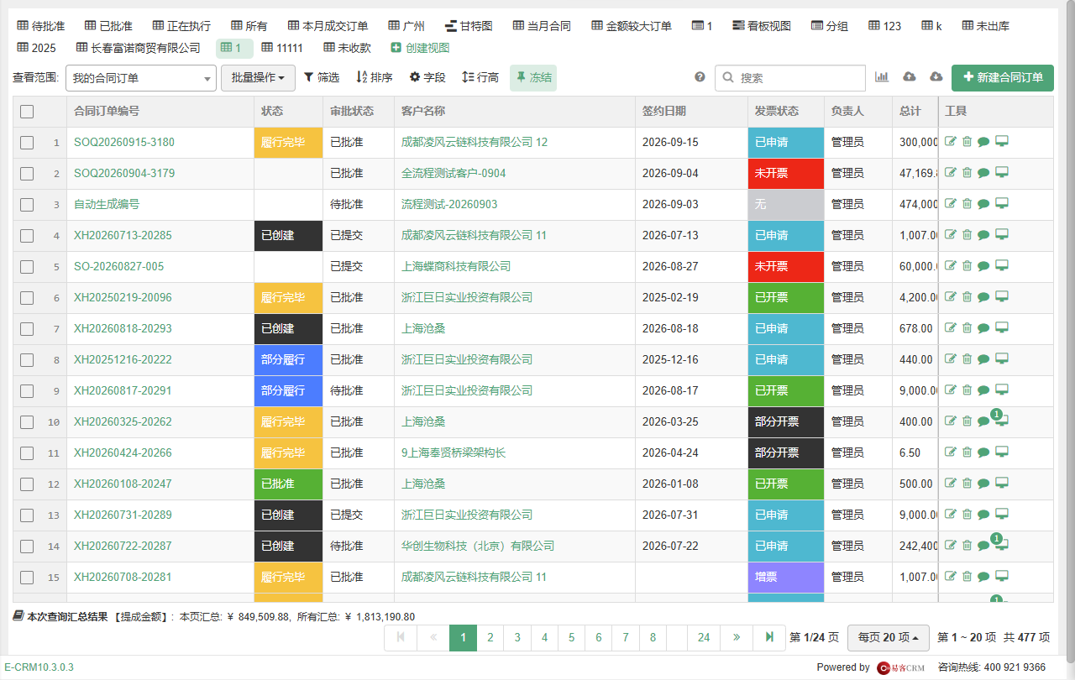This screenshot has width=1075, height=680.
Task: Select checkbox for order XH20260722-20287
Action: point(27,547)
